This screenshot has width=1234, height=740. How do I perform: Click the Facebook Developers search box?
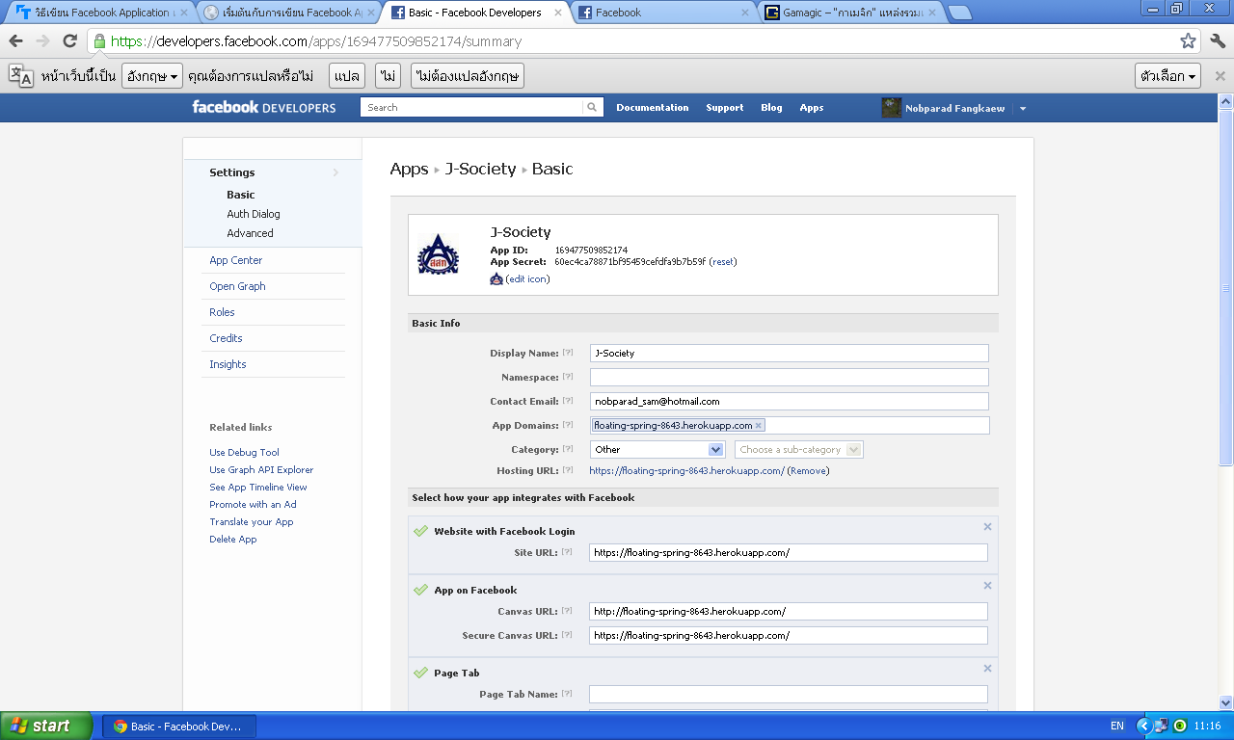(471, 108)
